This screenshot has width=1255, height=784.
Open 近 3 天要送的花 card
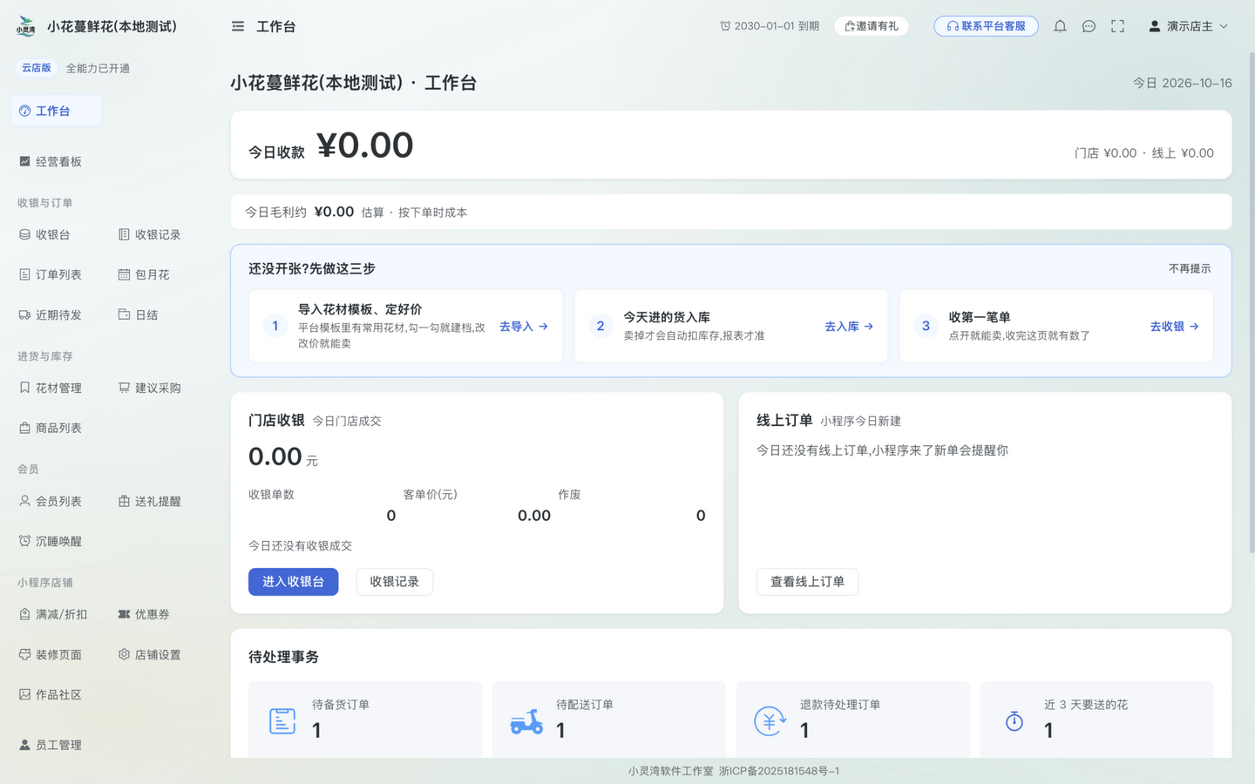pyautogui.click(x=1096, y=720)
